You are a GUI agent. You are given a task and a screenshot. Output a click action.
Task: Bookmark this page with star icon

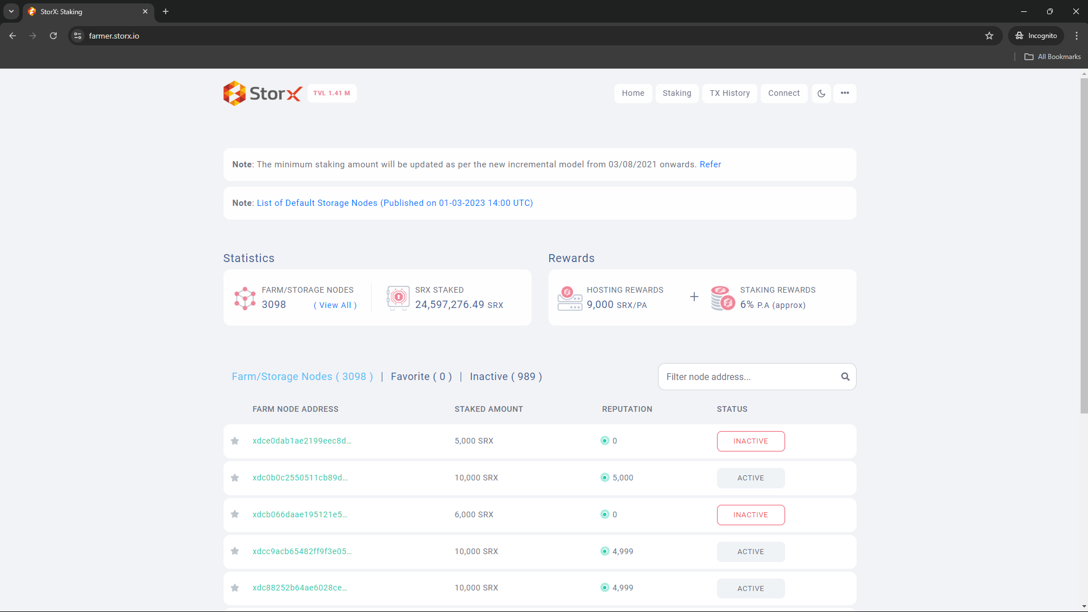989,36
